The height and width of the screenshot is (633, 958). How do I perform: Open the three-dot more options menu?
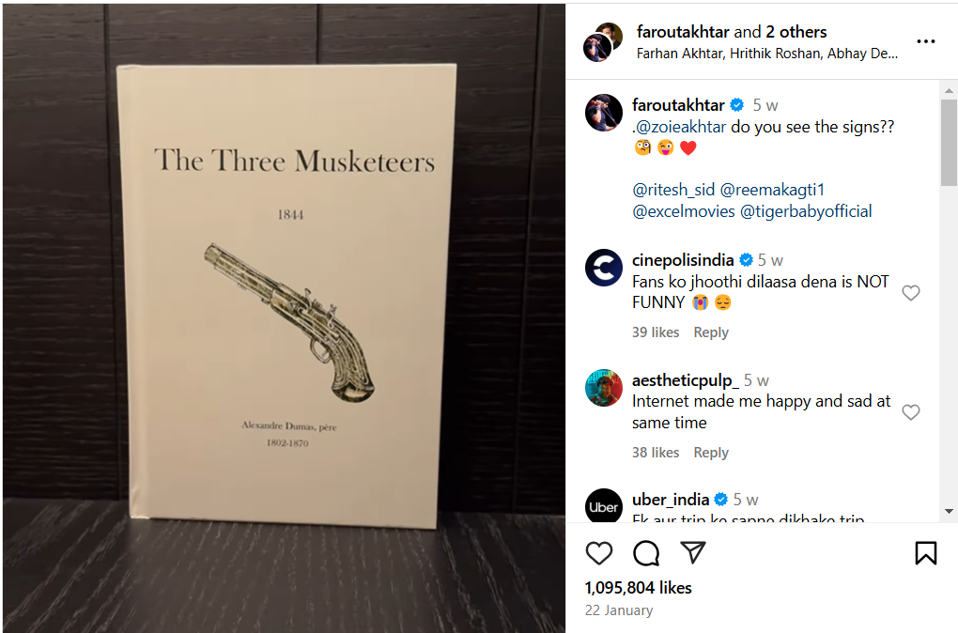coord(925,42)
